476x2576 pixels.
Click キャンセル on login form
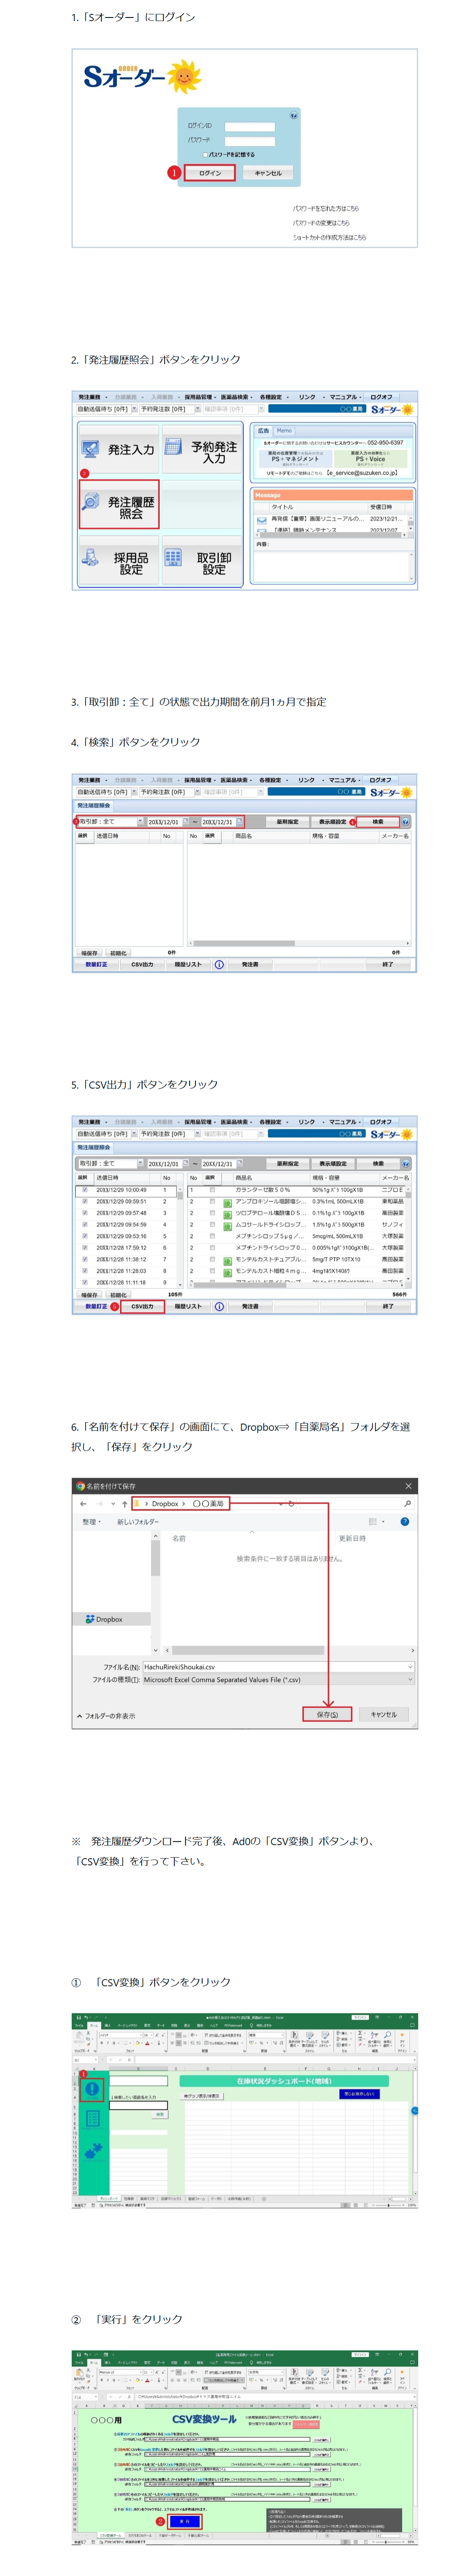point(268,173)
